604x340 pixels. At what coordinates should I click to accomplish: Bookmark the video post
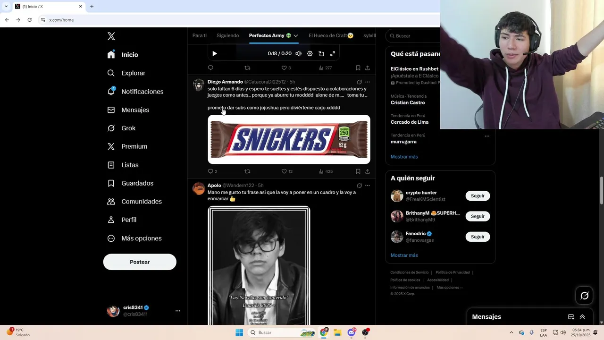[358, 68]
